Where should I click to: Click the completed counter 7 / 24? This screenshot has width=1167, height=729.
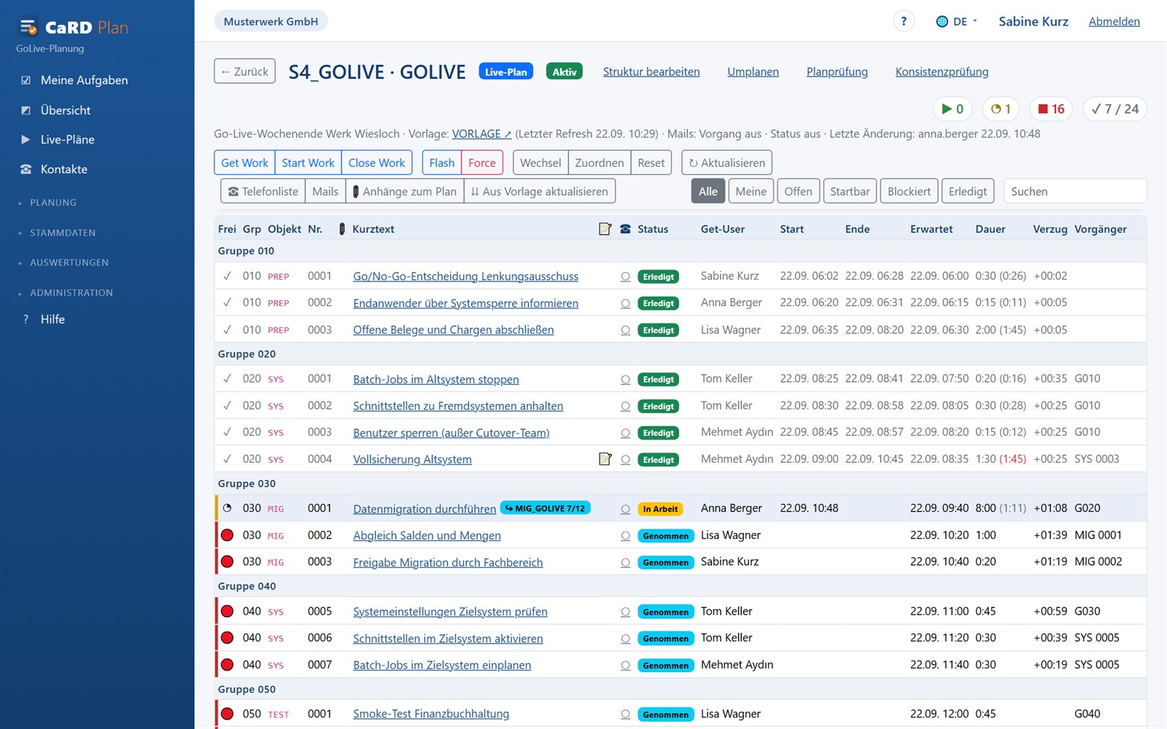pos(1114,109)
